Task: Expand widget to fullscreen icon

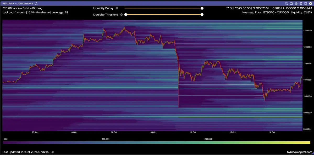Action: click(x=306, y=4)
